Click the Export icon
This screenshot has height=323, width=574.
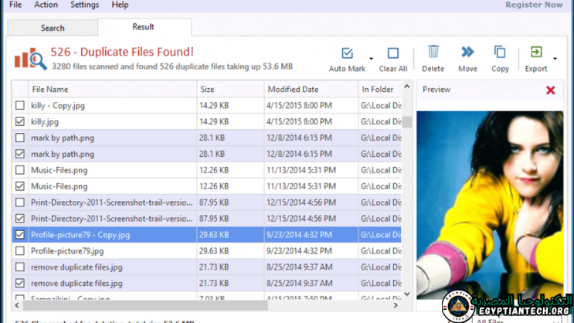tap(536, 52)
